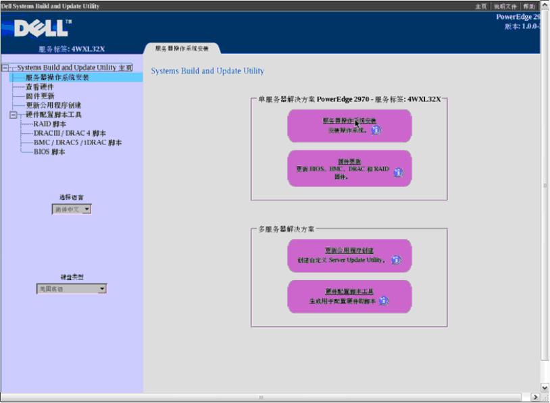Collapse the 硬件配置脚本工具 tree node
Image resolution: width=550 pixels, height=403 pixels.
click(x=14, y=115)
